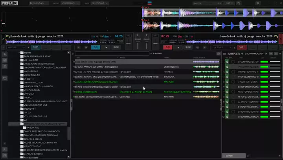The image size is (283, 160).
Task: Trigger Cue 1 pad on right deck
Action: coord(242,47)
